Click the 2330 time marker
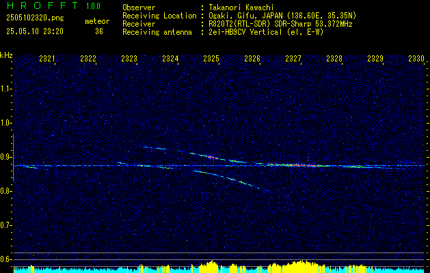Screen dimensions: 430x273 [416, 59]
